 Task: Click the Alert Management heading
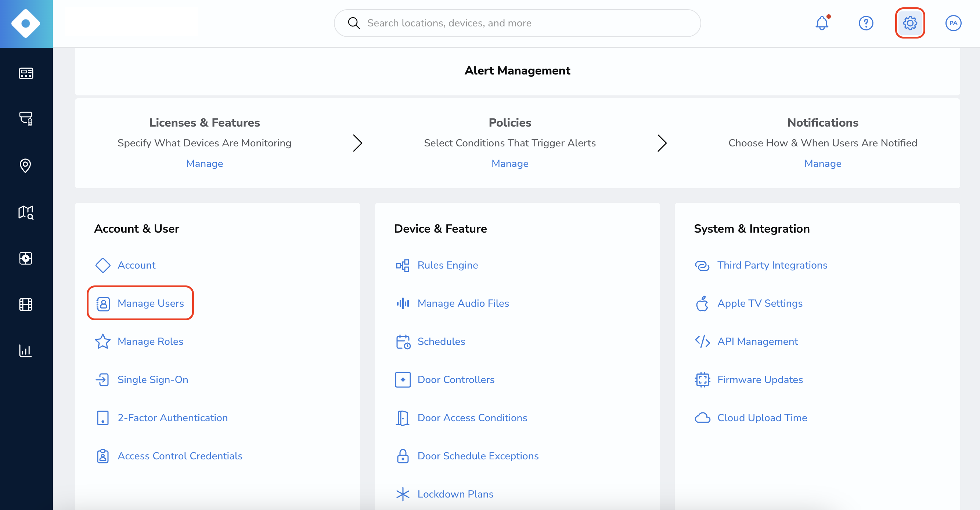518,71
